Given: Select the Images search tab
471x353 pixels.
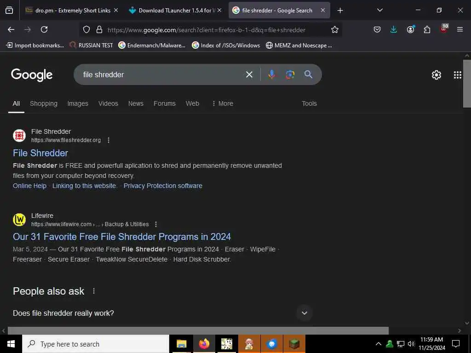Looking at the screenshot, I should pyautogui.click(x=78, y=103).
